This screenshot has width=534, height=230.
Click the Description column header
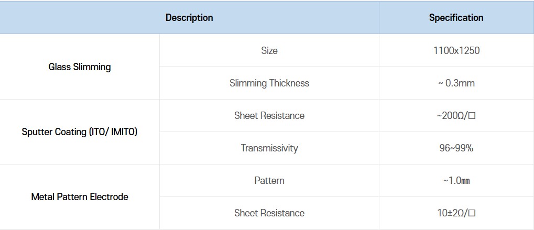point(189,18)
